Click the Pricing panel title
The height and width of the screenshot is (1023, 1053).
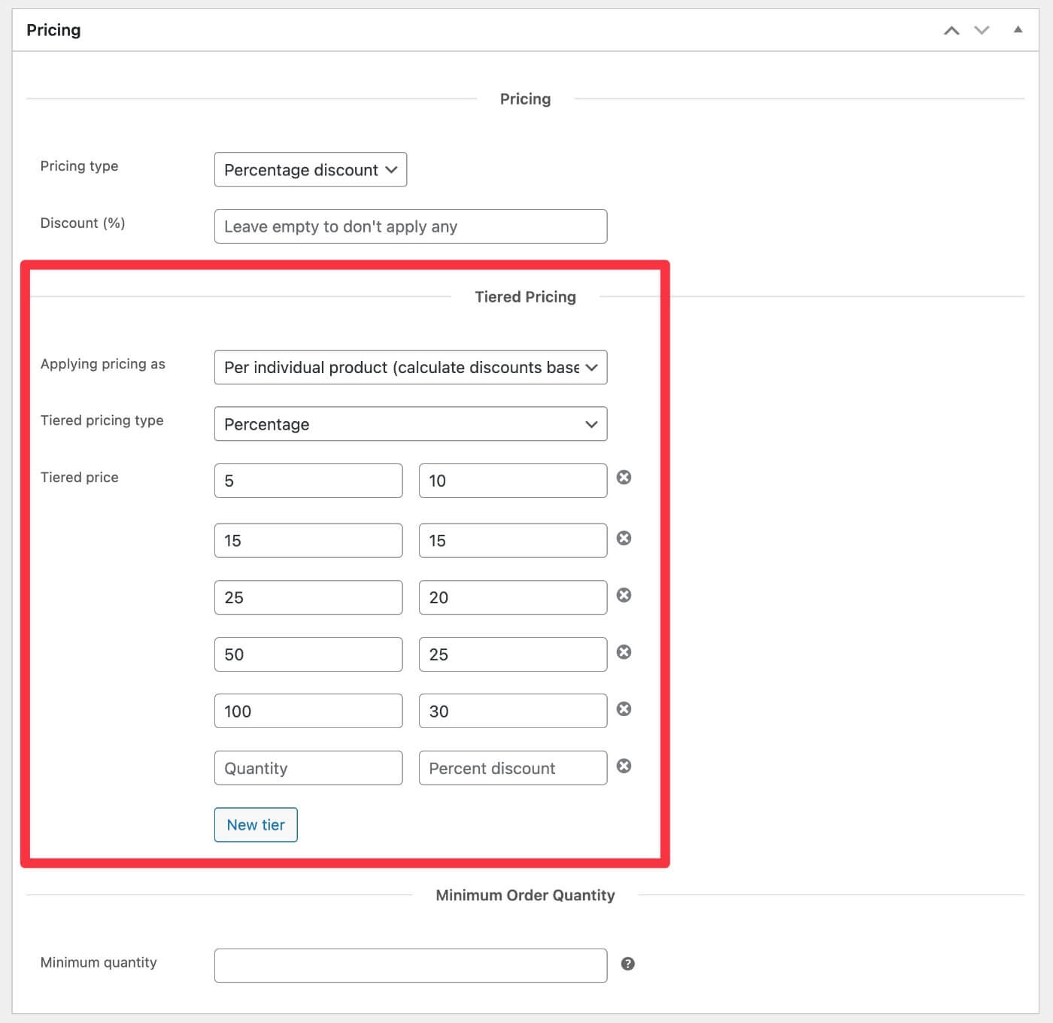(x=53, y=30)
